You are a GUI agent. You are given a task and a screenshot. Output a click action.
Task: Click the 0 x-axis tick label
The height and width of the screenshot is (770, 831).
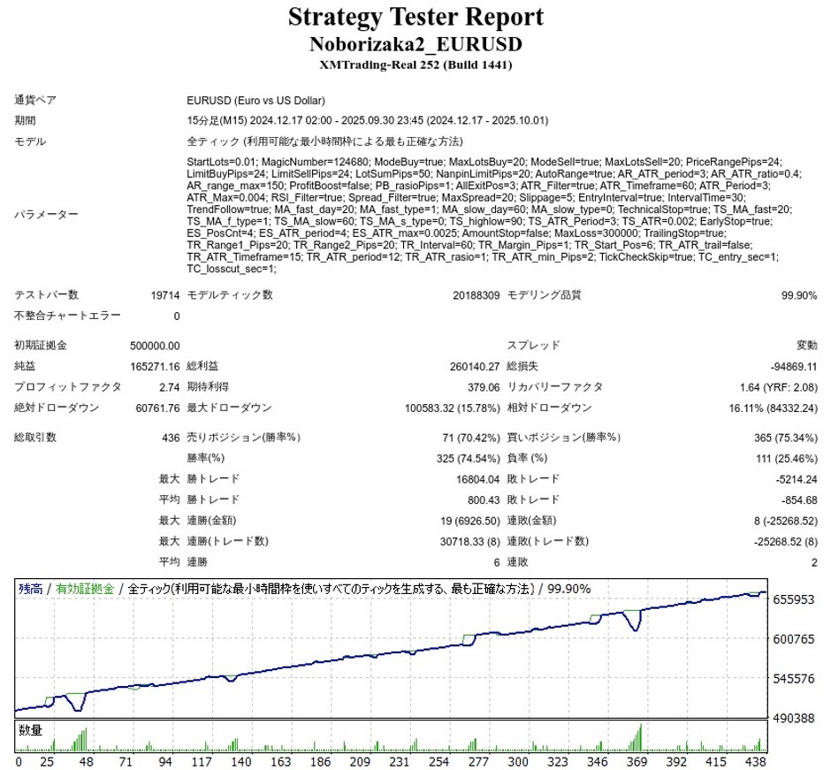(x=19, y=760)
